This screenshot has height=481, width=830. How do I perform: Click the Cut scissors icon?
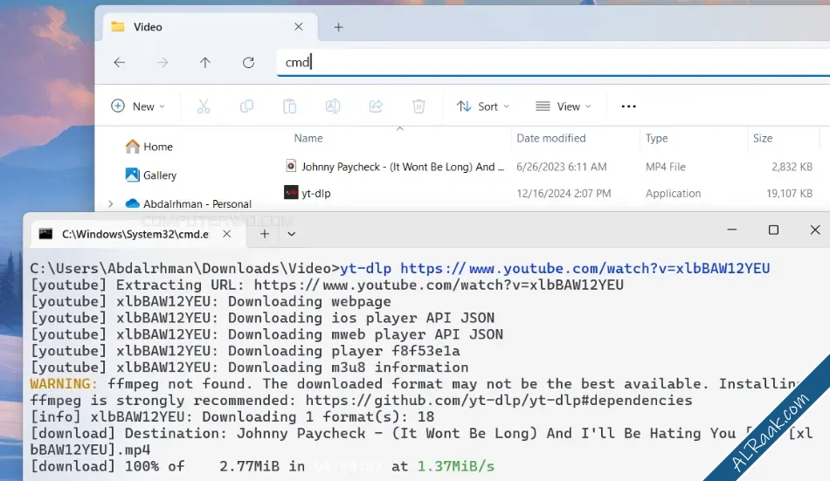(204, 107)
